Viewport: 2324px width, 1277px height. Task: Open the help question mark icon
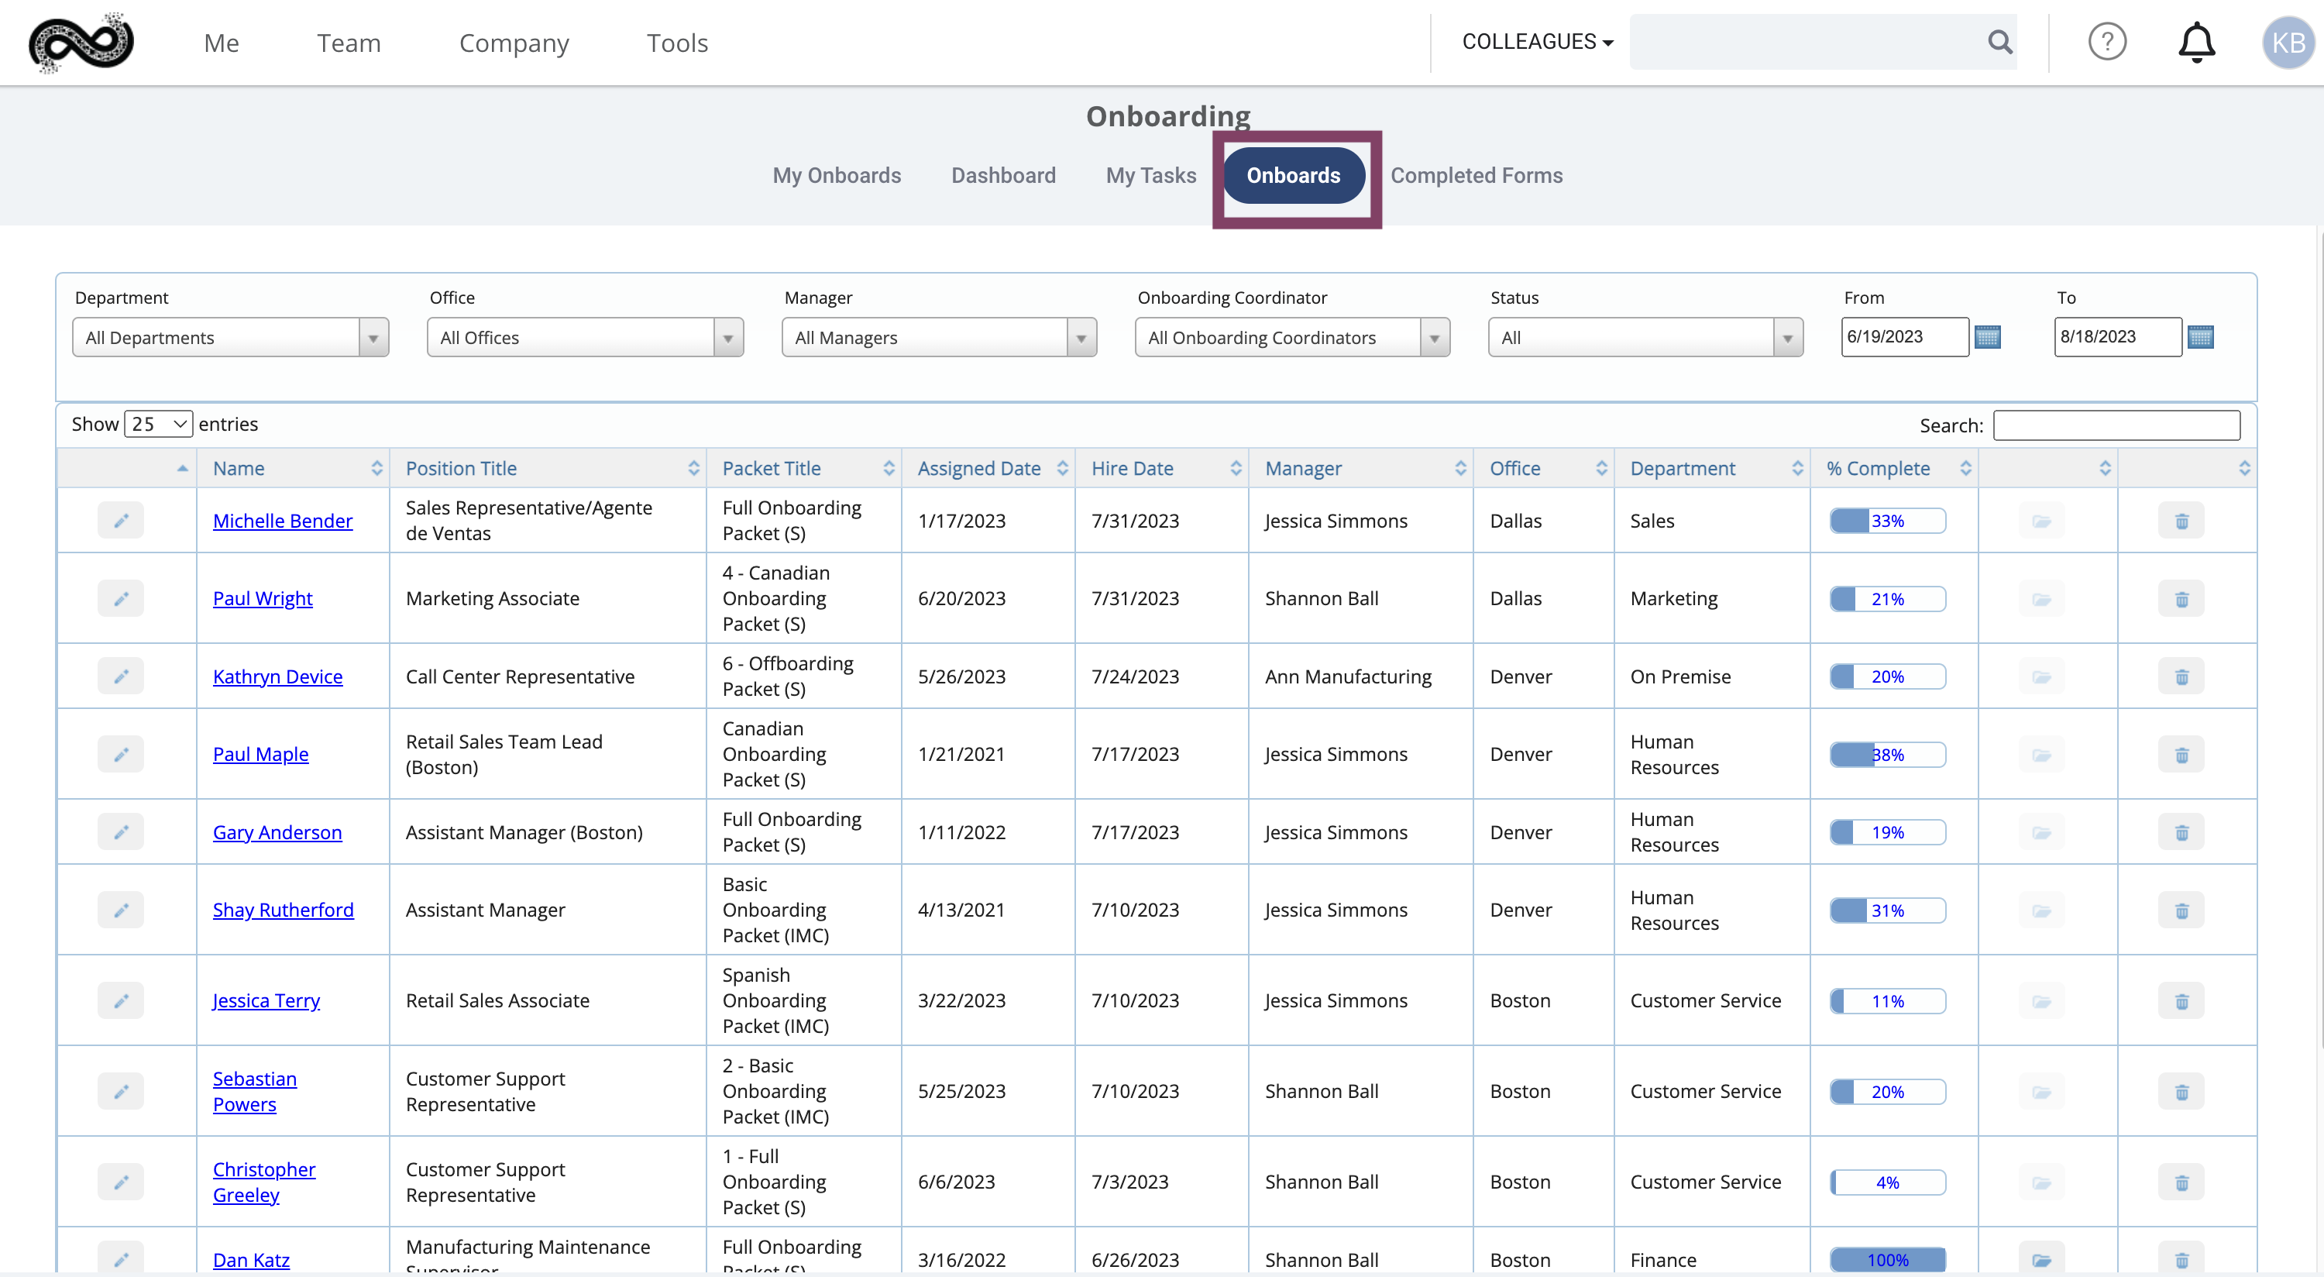pos(2106,42)
